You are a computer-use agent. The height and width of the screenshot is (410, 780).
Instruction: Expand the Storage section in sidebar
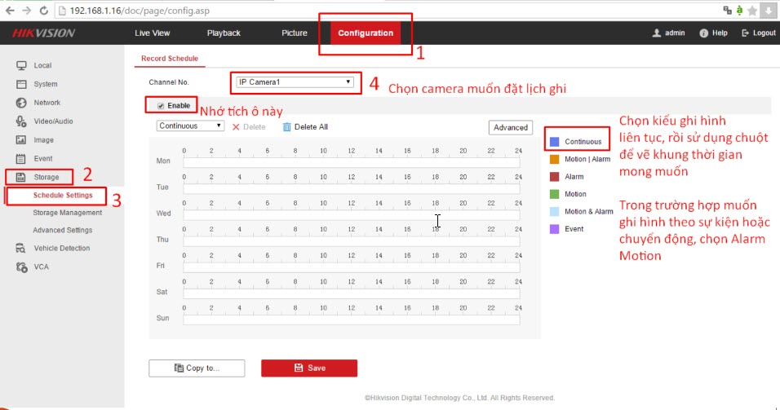pos(46,177)
